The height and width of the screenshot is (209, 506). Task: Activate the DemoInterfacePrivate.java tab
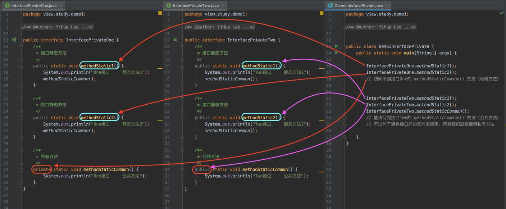pyautogui.click(x=357, y=6)
